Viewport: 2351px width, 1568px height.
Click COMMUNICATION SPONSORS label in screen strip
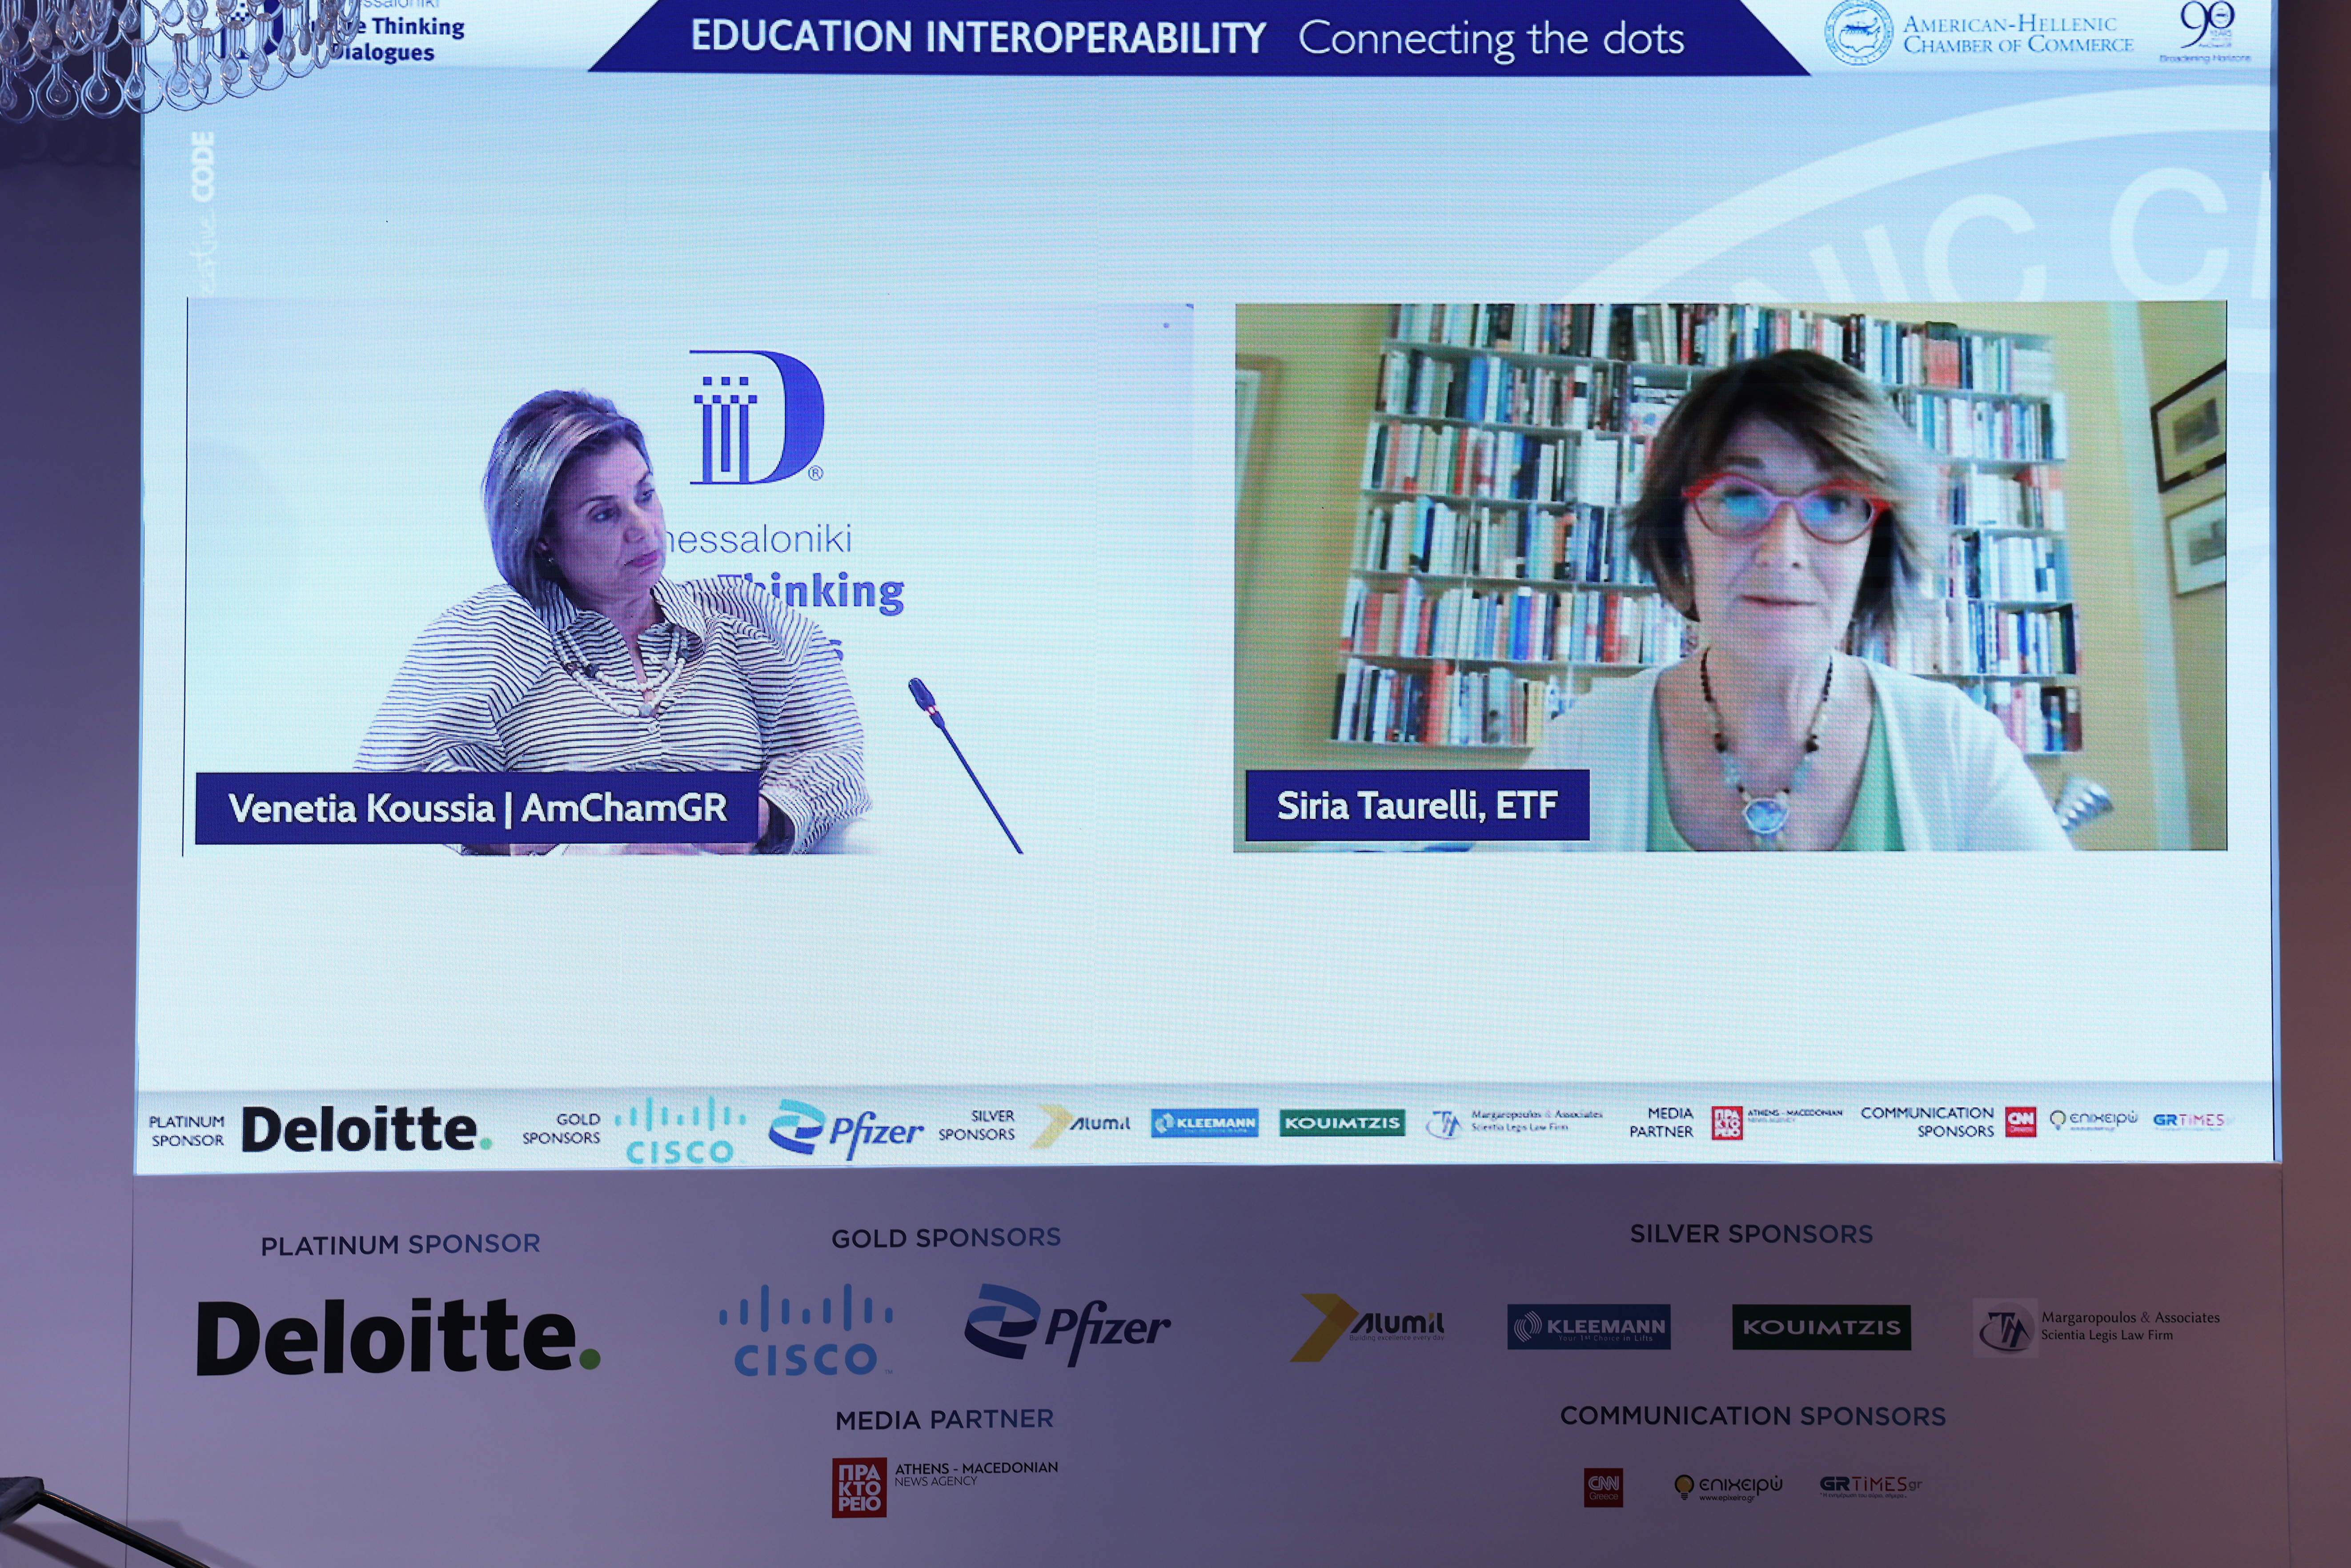(x=1927, y=1122)
